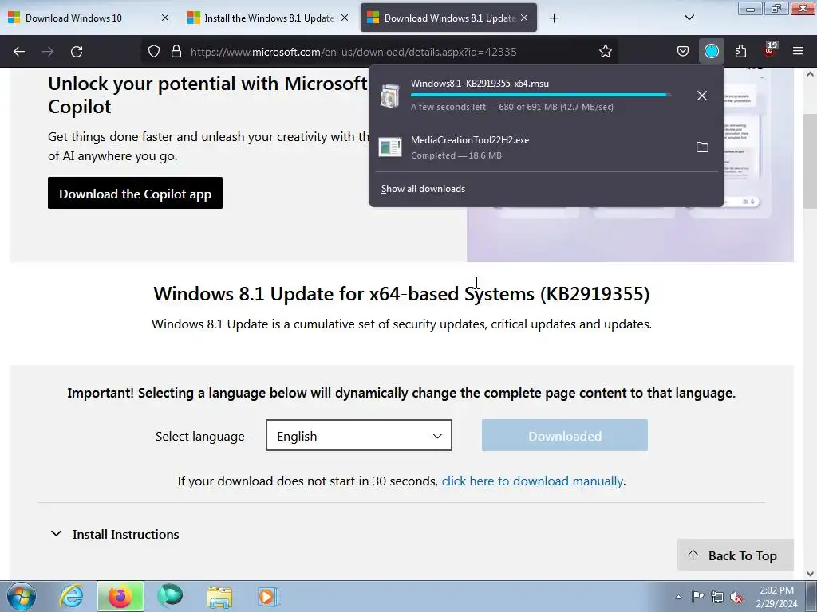Open the network tray icon
This screenshot has width=817, height=612.
pyautogui.click(x=717, y=597)
